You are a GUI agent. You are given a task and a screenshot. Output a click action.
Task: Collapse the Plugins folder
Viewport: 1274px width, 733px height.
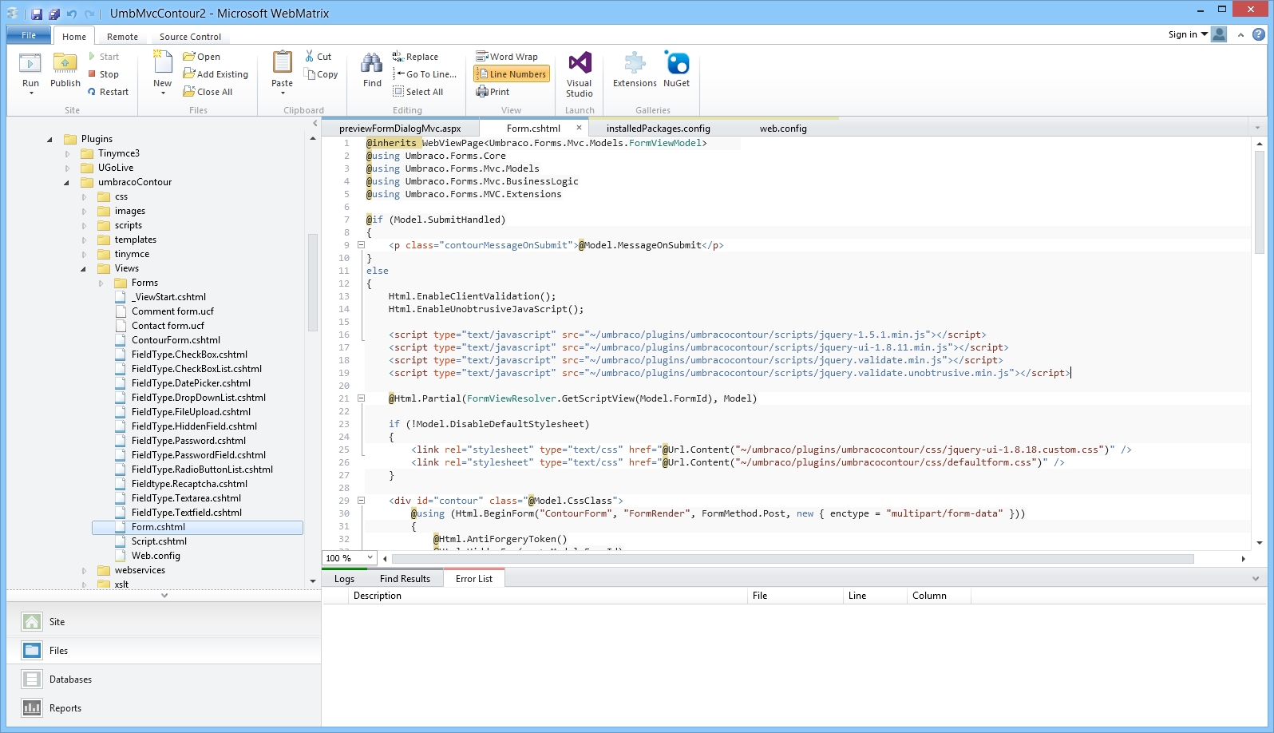49,139
